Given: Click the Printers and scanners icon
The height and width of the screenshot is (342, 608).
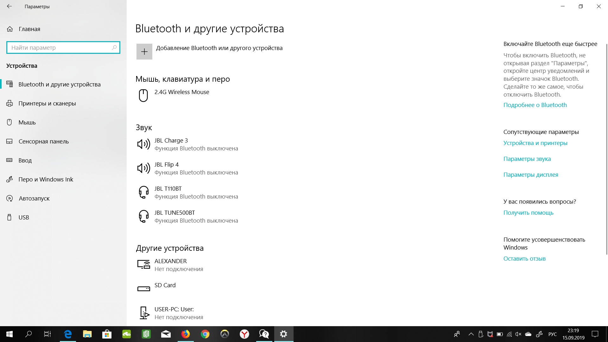Looking at the screenshot, I should coord(10,103).
